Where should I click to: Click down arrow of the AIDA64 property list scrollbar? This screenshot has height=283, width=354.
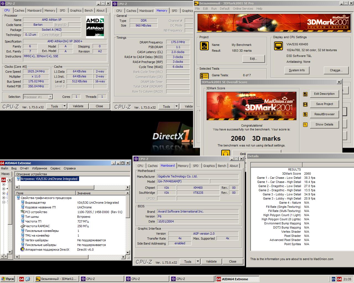click(128, 252)
